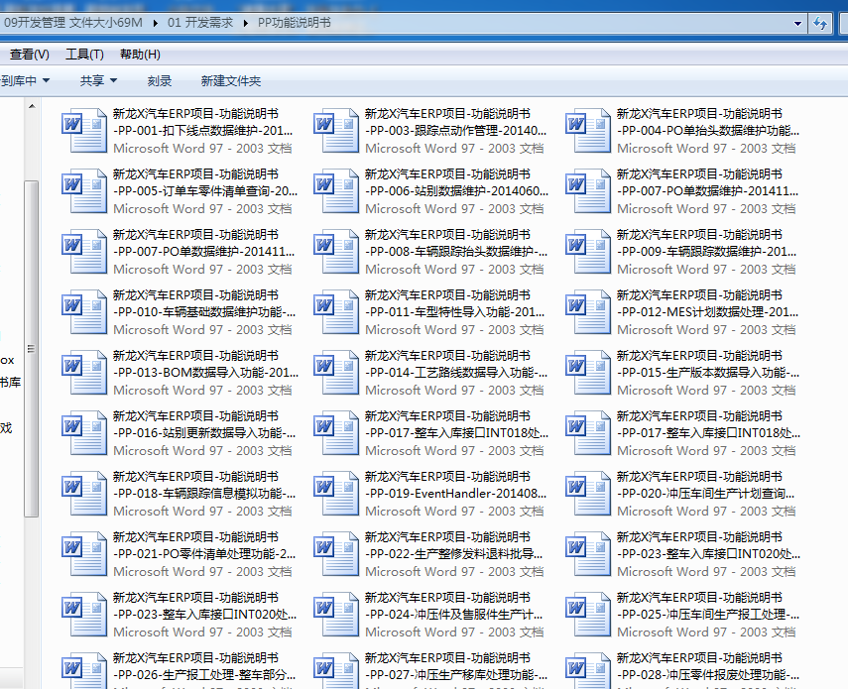
Task: Click the Word icon for PP-016 站别更新数据导入功能
Action: click(84, 433)
